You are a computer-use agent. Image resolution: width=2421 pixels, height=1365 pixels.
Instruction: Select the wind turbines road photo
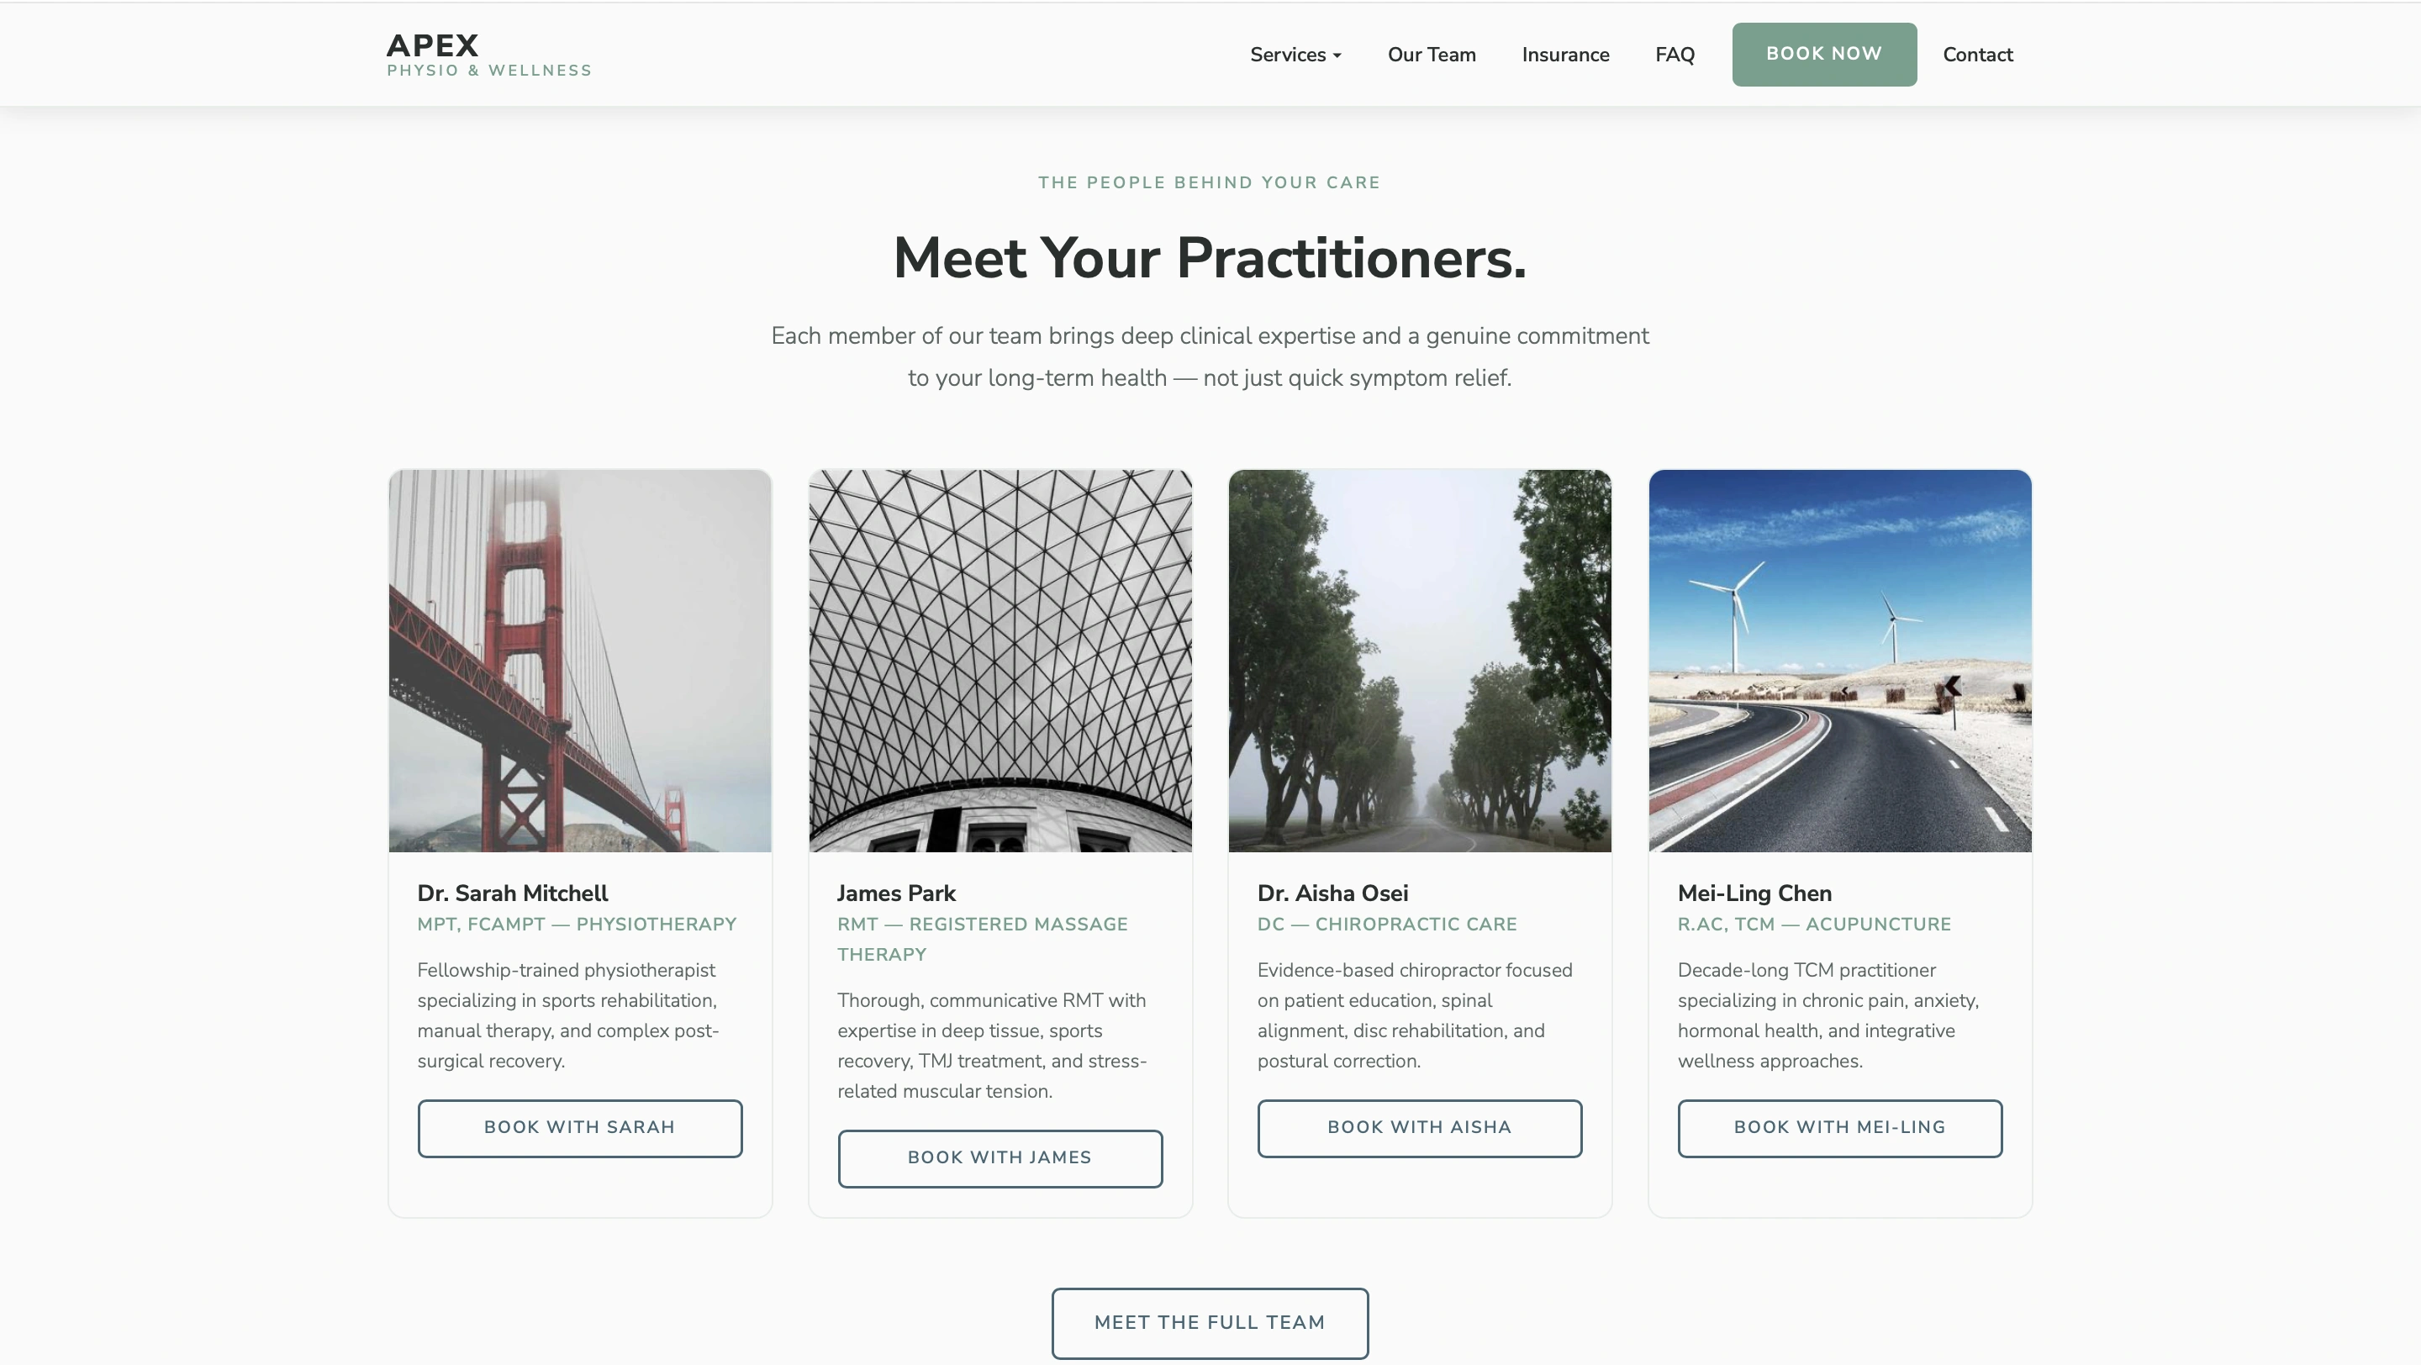pyautogui.click(x=1839, y=661)
